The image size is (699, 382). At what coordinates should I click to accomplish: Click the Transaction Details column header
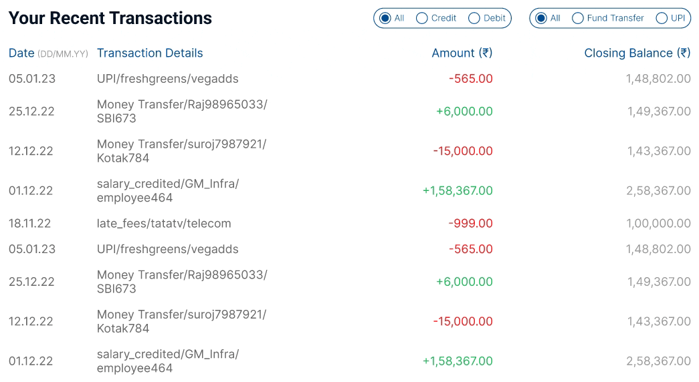(x=150, y=53)
